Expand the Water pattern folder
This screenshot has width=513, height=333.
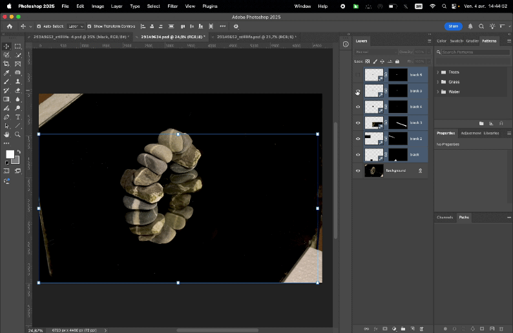[438, 92]
